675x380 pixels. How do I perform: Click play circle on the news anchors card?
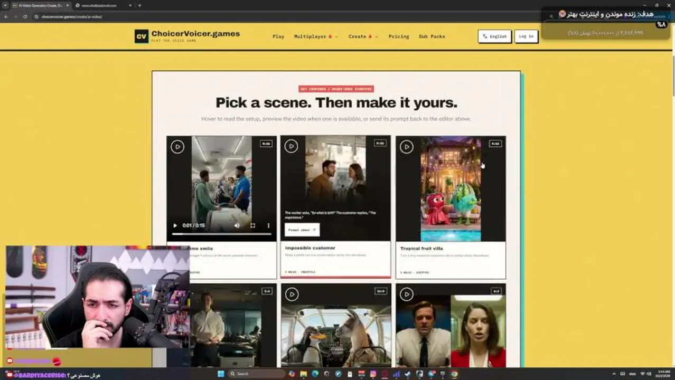click(406, 294)
